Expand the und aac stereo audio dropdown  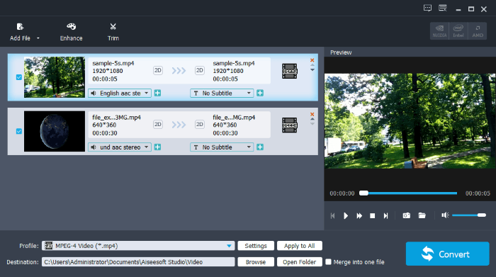[120, 147]
